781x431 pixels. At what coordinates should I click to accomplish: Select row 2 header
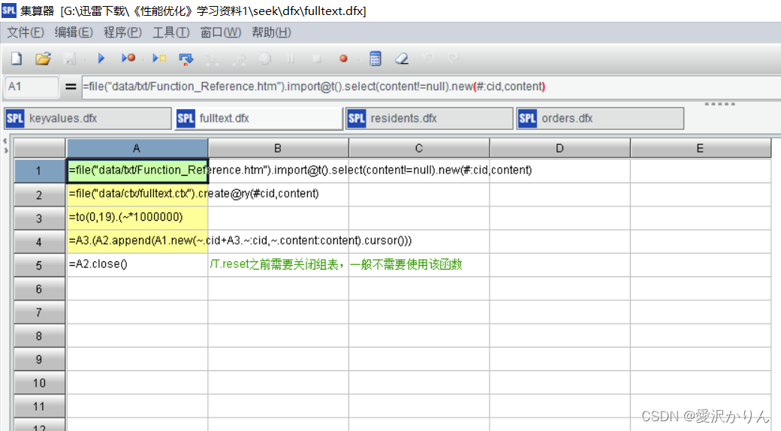coord(39,194)
